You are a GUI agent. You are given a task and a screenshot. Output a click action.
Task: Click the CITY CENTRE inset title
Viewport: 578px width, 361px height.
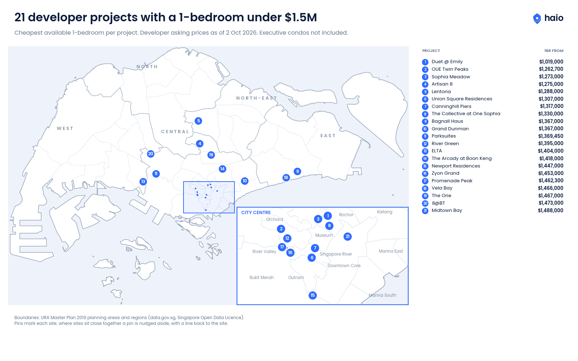click(x=256, y=213)
